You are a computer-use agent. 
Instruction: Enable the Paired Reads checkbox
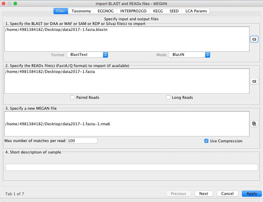72,97
